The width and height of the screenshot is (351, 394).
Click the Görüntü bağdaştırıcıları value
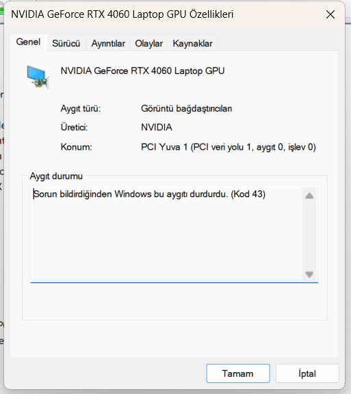(x=186, y=109)
